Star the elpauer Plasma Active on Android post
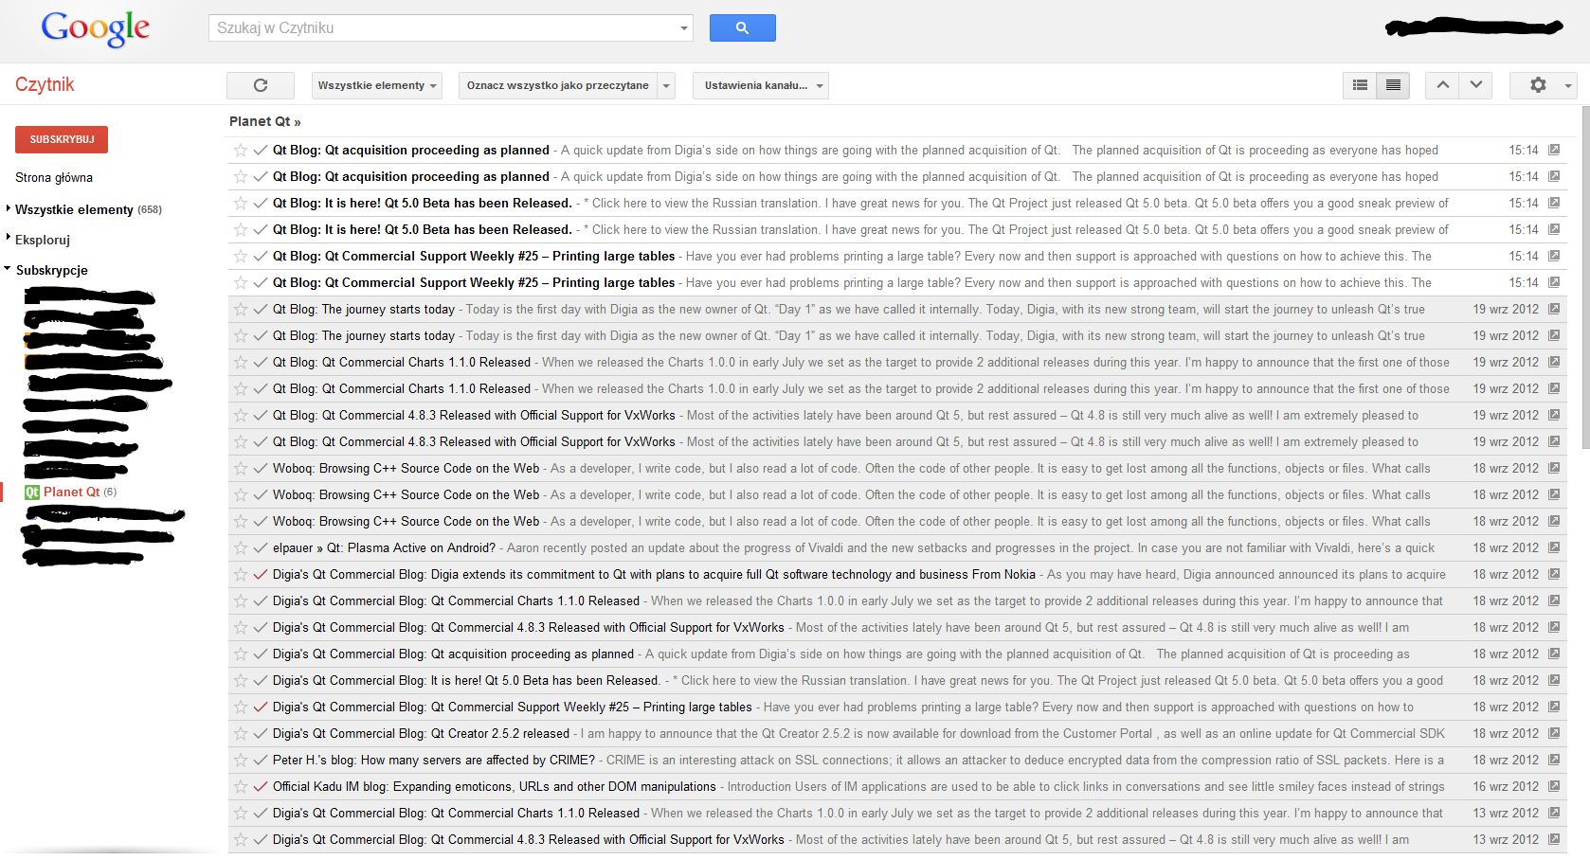Viewport: 1590px width, 860px height. click(241, 547)
